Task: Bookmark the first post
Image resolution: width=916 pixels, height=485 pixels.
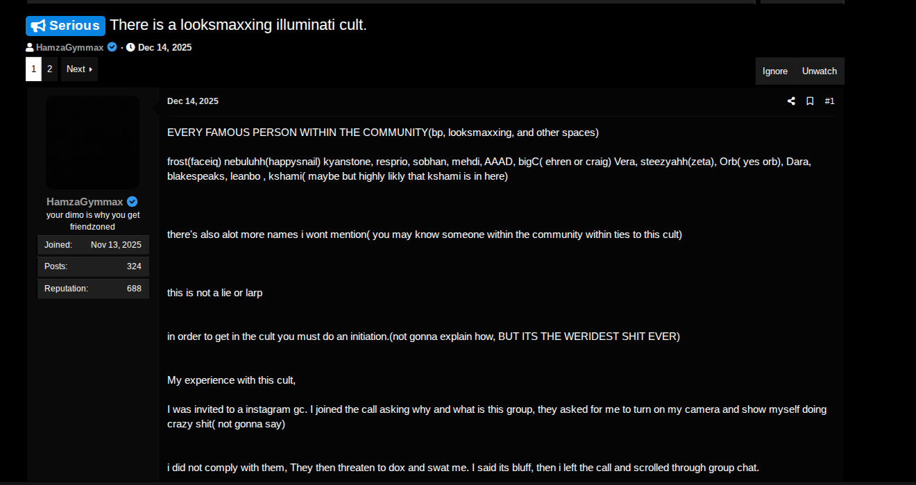Action: click(x=810, y=101)
